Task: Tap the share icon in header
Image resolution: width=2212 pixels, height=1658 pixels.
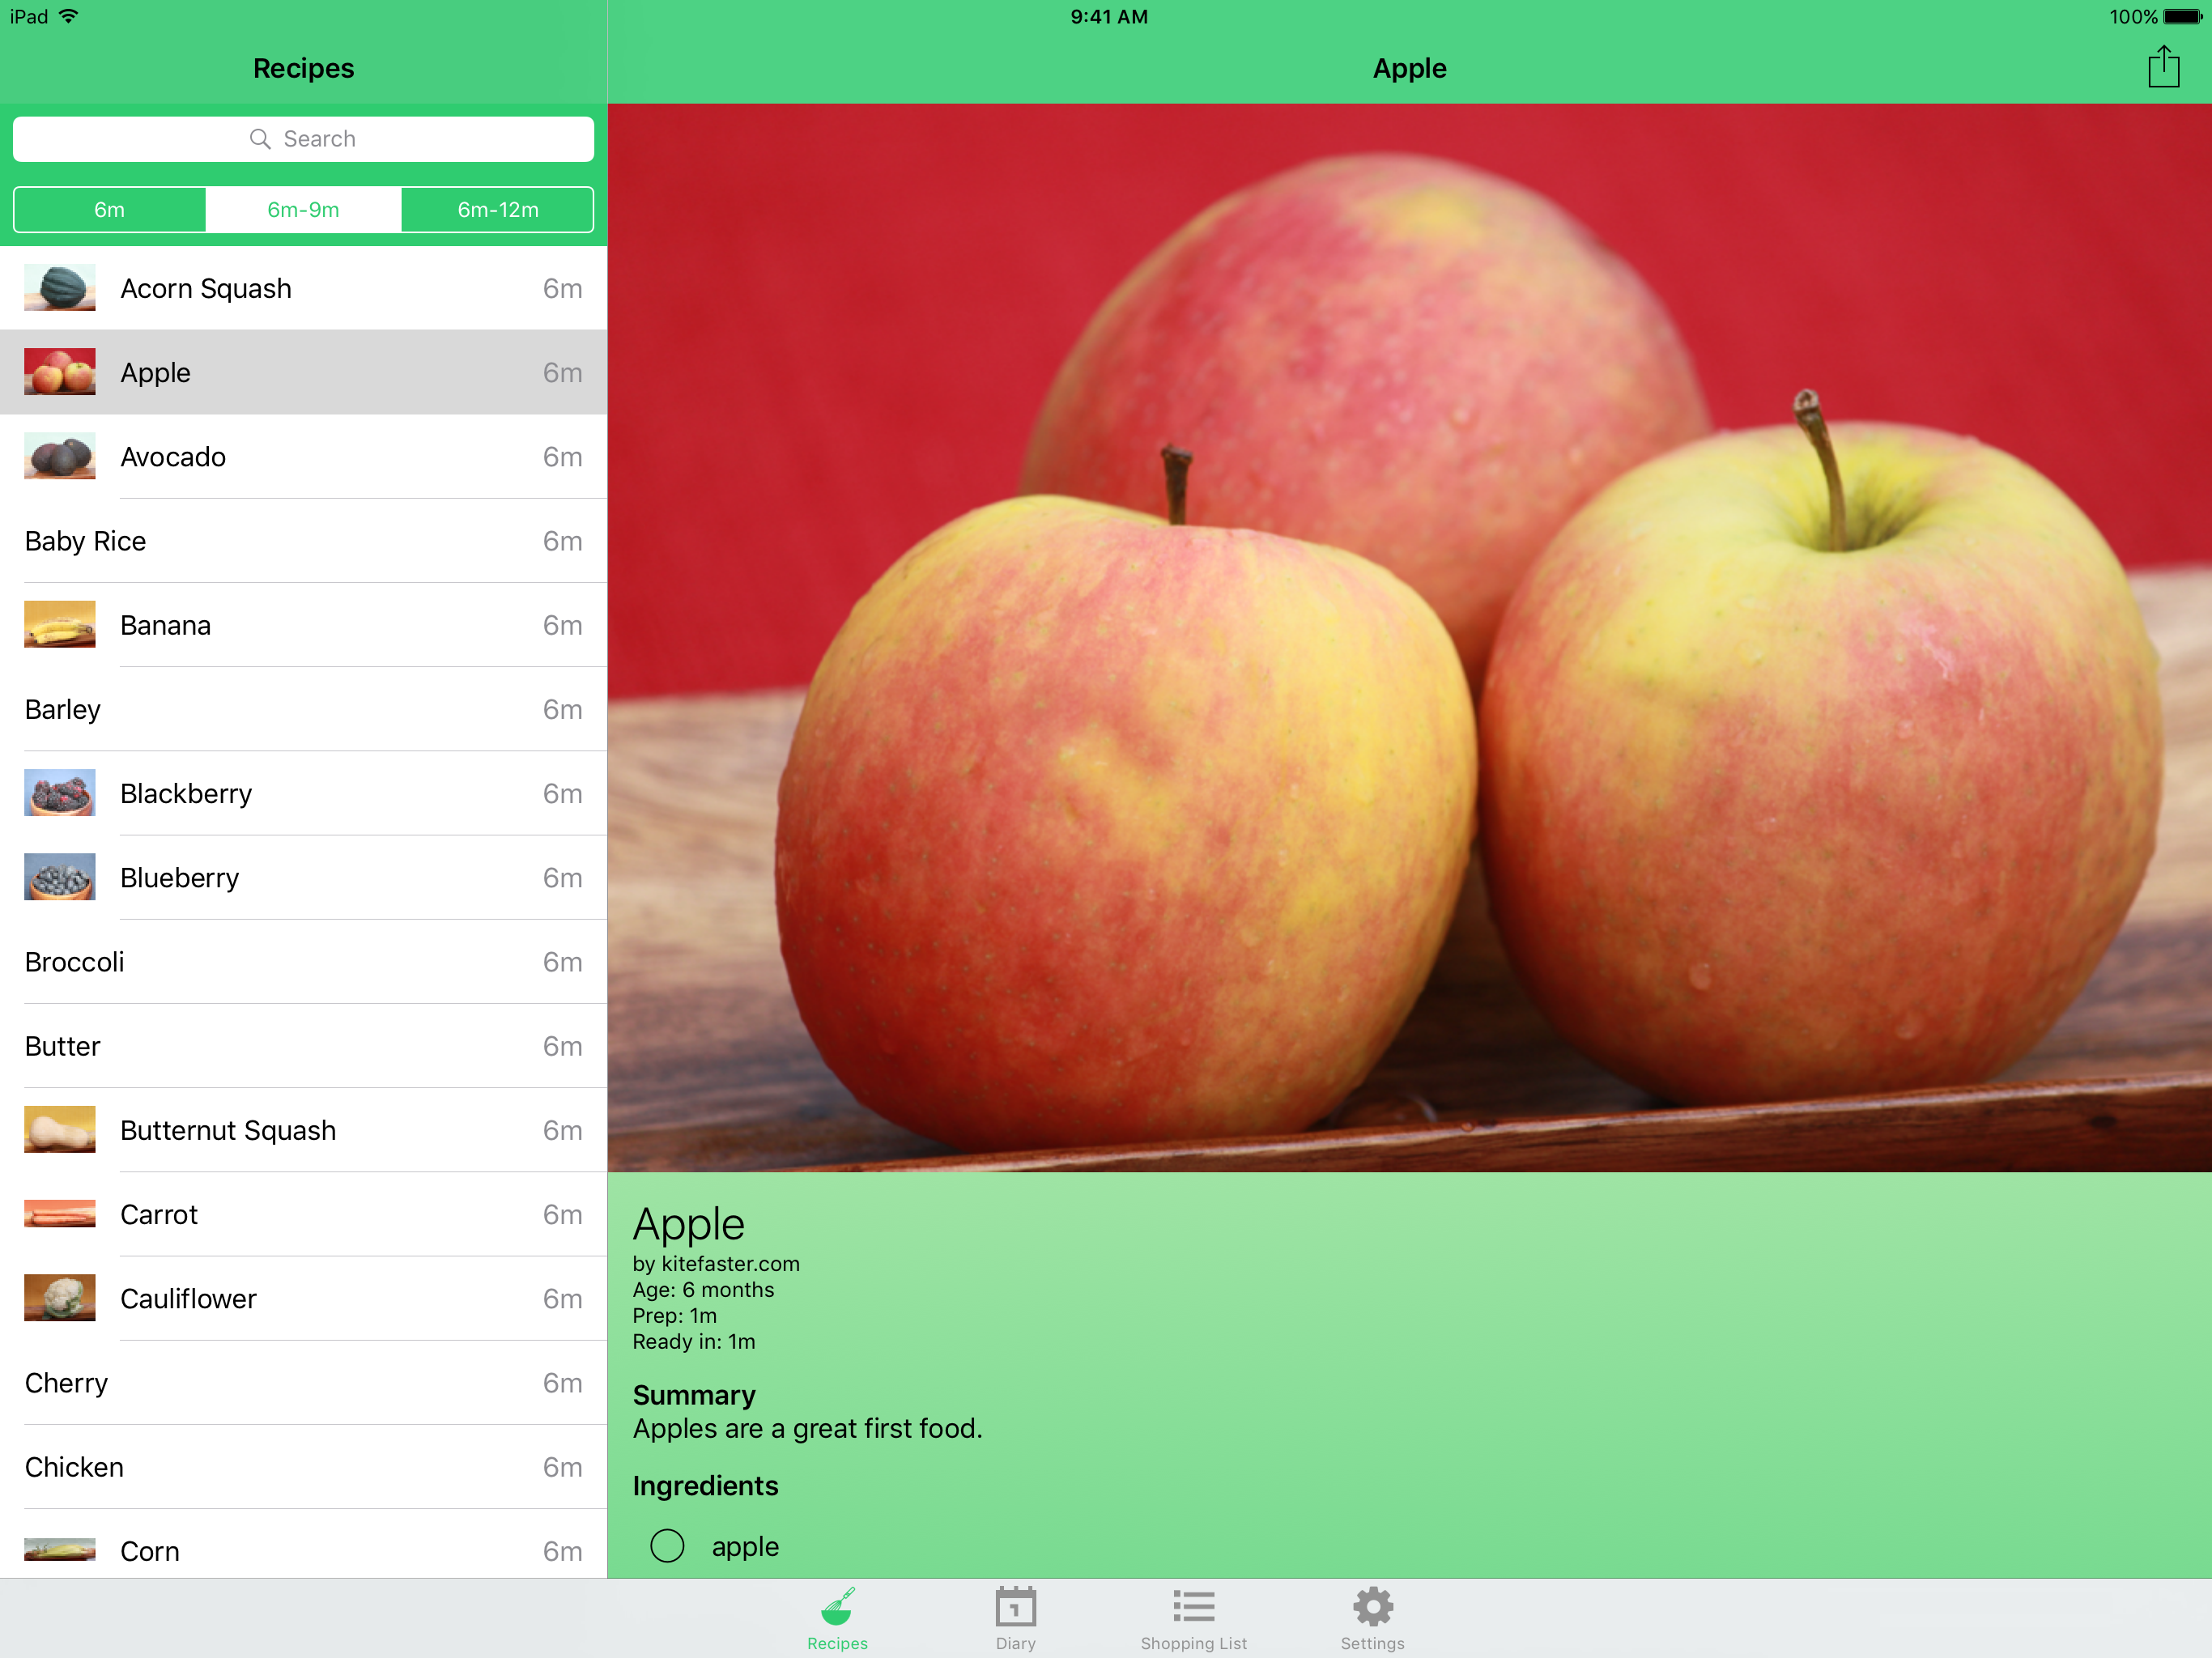Action: (2163, 67)
